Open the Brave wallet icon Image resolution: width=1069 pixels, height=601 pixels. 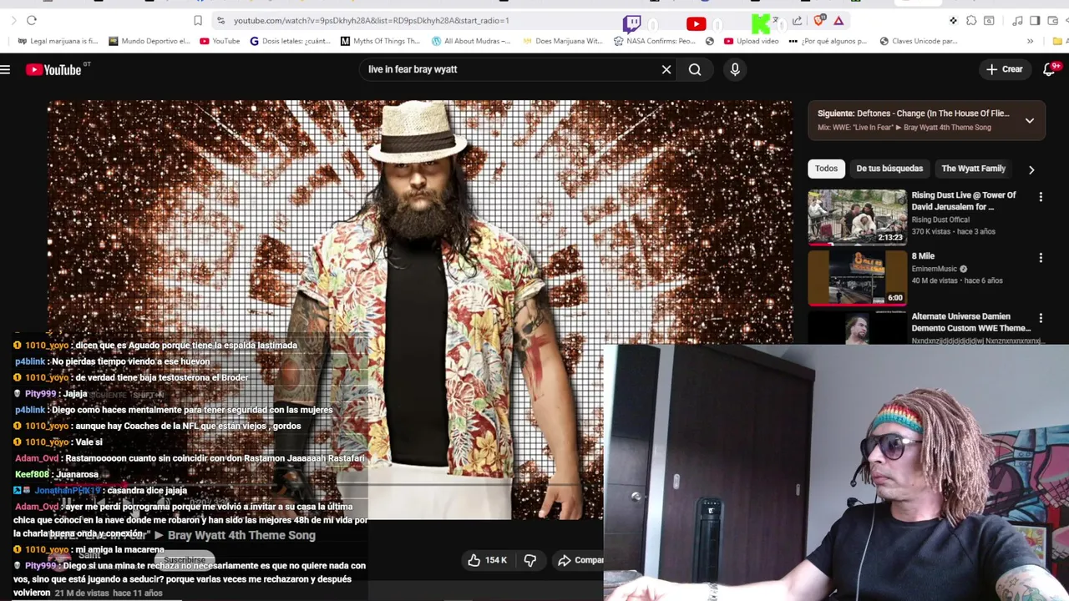pos(1052,20)
